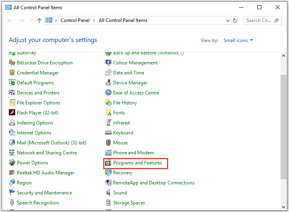Viewport: 289px width, 212px height.
Task: Click the Date and Time icon
Action: click(x=108, y=72)
